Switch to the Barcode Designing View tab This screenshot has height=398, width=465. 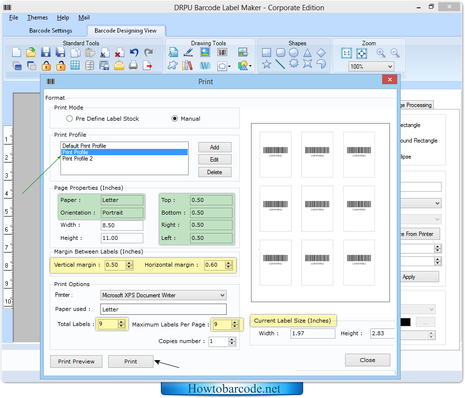(125, 31)
